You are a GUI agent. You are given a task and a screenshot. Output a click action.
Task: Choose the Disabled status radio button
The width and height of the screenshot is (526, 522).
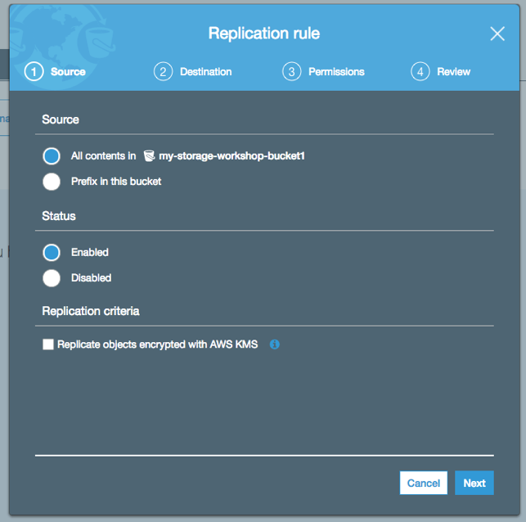click(x=52, y=278)
